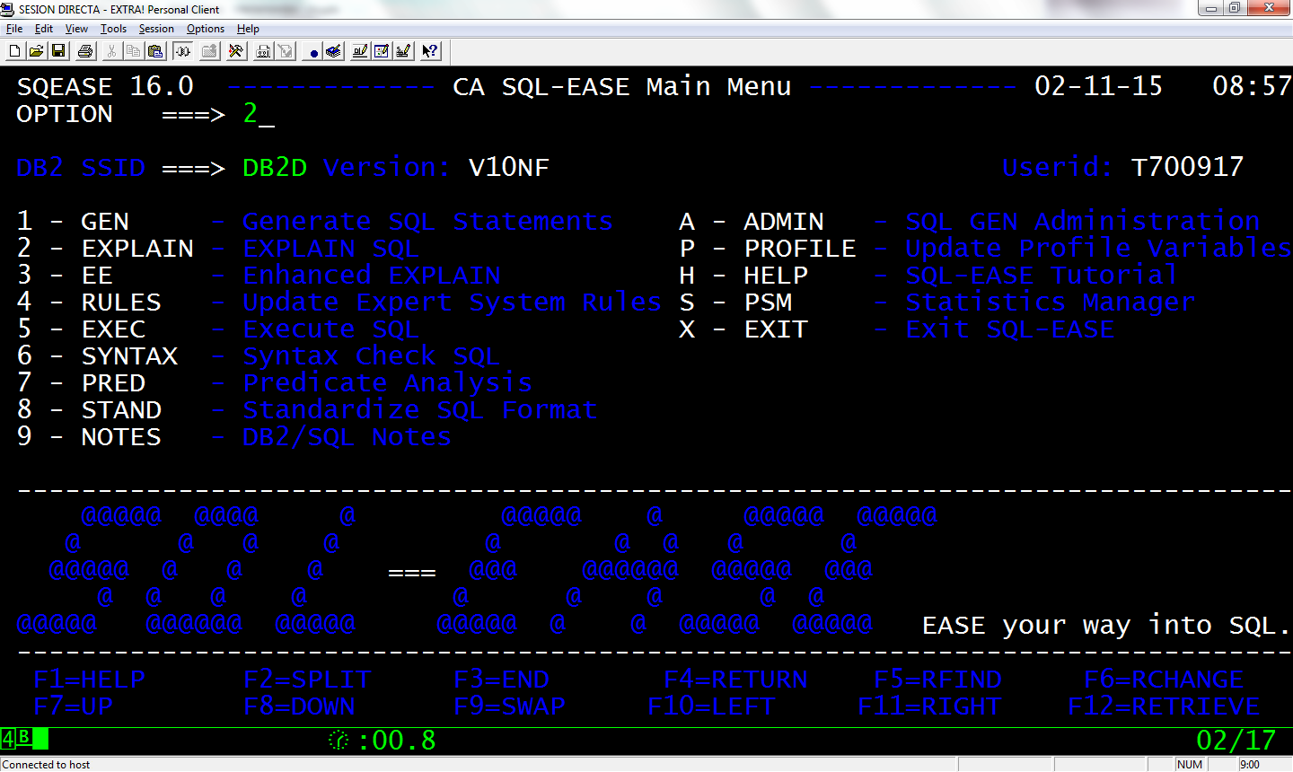Viewport: 1293px width, 772px height.
Task: Open the Tools menu
Action: tap(113, 29)
